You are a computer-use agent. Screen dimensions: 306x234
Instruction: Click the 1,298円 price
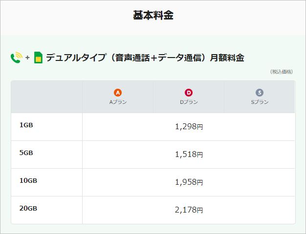coord(189,127)
